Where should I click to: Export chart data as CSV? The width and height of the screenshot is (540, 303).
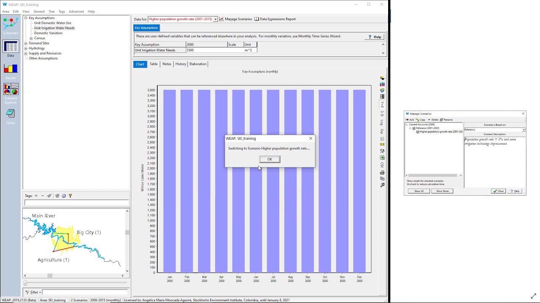(382, 165)
